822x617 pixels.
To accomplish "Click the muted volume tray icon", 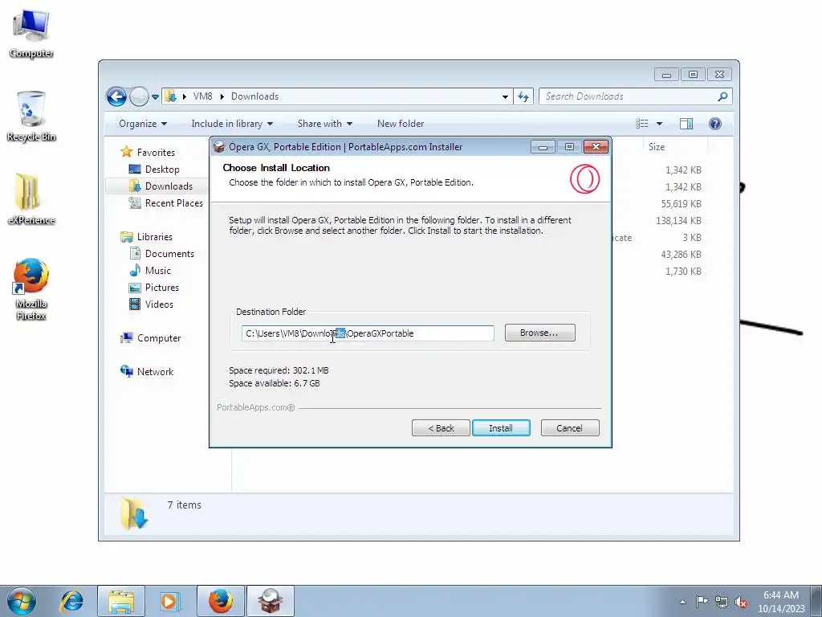I will coord(741,602).
